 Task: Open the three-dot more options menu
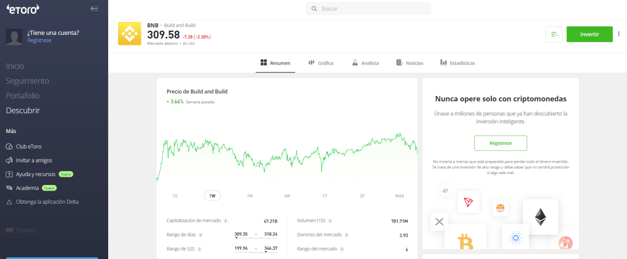click(x=619, y=34)
